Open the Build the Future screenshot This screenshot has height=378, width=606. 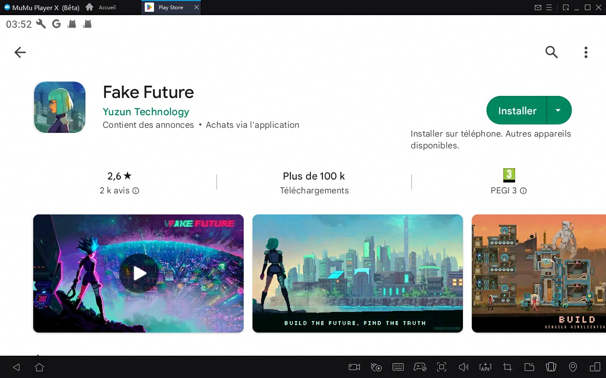coord(358,273)
